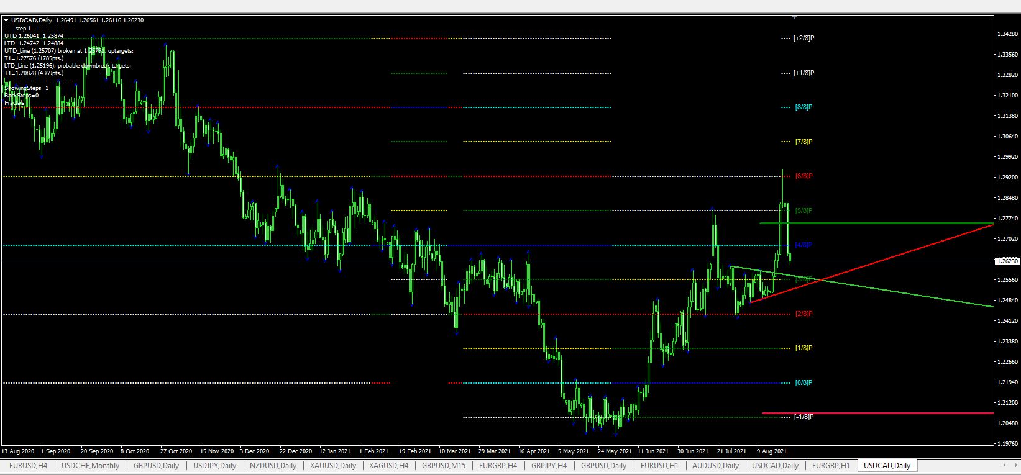Screen dimensions: 1021x475
Task: Click the yellow [1/8]P level label
Action: coord(804,348)
